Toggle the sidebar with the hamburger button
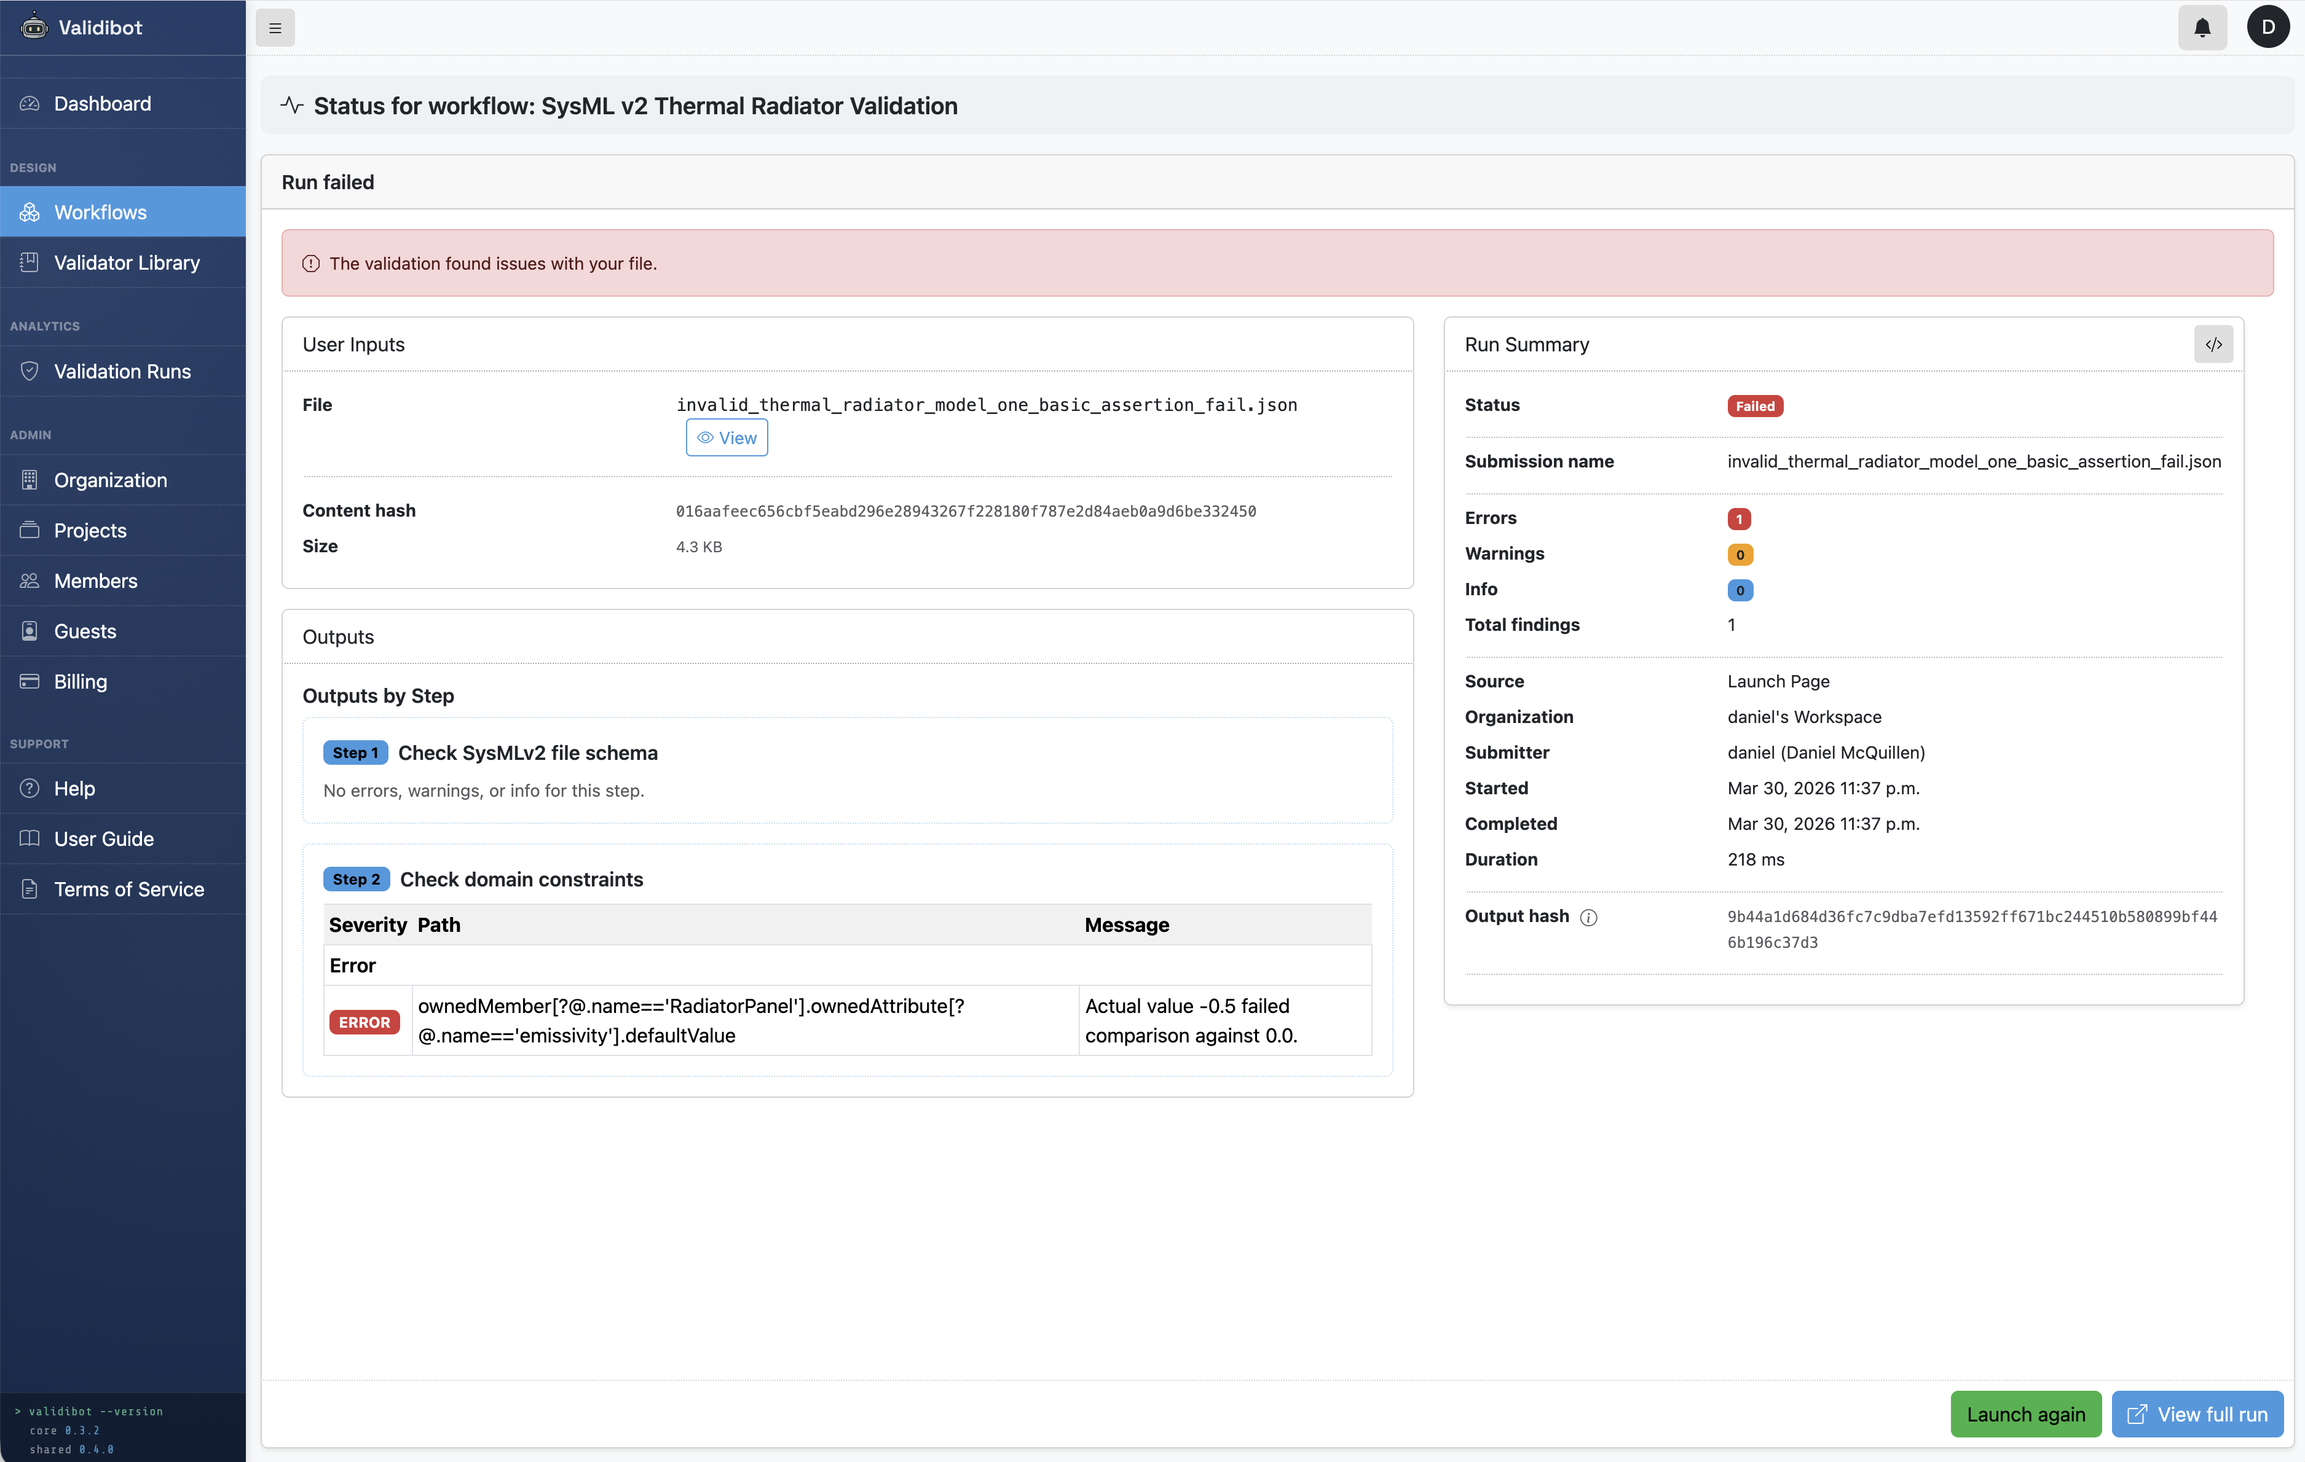Image resolution: width=2305 pixels, height=1462 pixels. 275,27
